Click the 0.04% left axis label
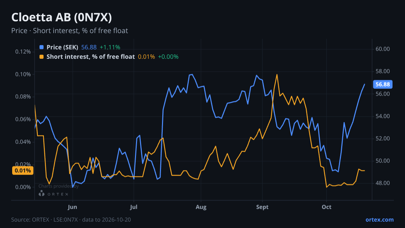The image size is (405, 228). click(23, 142)
